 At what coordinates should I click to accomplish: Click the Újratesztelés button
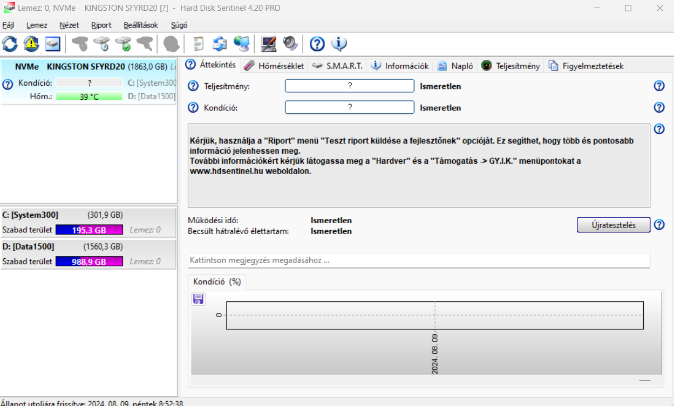click(614, 225)
